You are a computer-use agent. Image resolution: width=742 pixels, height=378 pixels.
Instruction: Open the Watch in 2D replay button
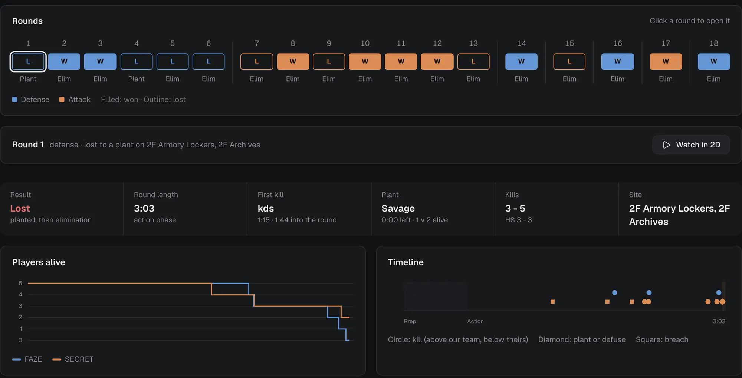point(691,145)
